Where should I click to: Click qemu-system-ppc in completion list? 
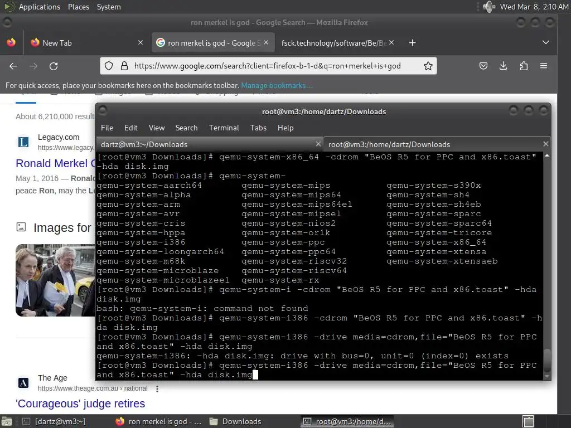point(283,242)
